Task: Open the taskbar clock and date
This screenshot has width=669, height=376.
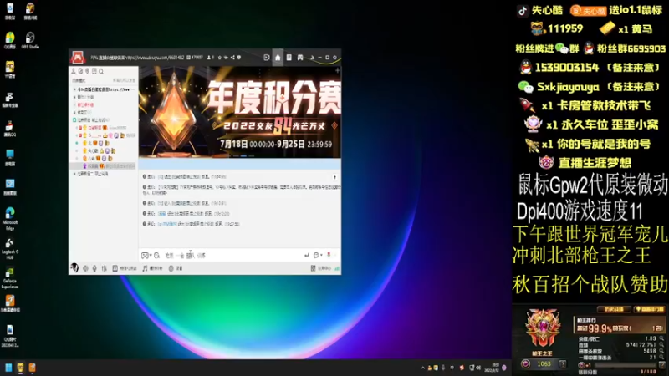Action: (492, 368)
